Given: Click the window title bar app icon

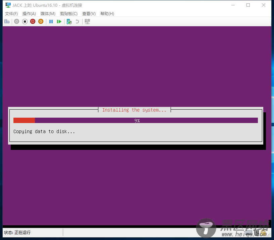Looking at the screenshot, I should pyautogui.click(x=8, y=5).
